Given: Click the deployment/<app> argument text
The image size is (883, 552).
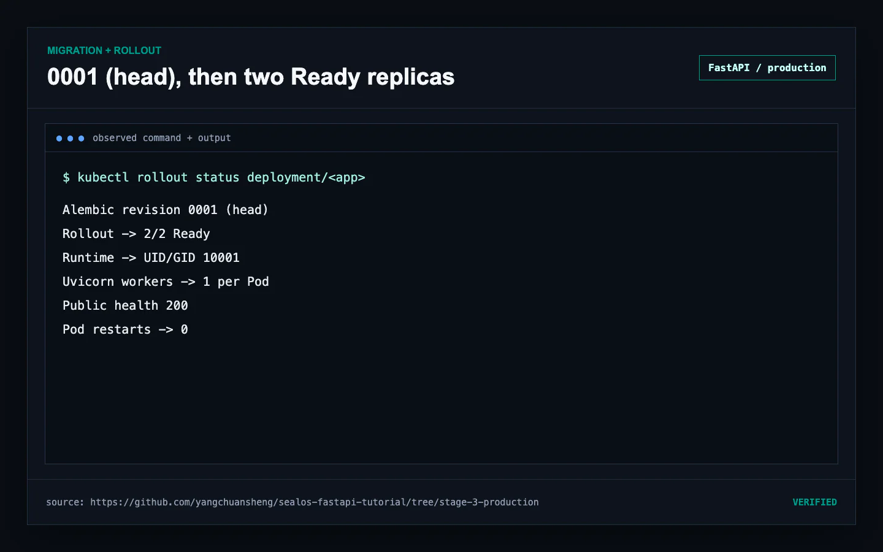Looking at the screenshot, I should pyautogui.click(x=306, y=178).
